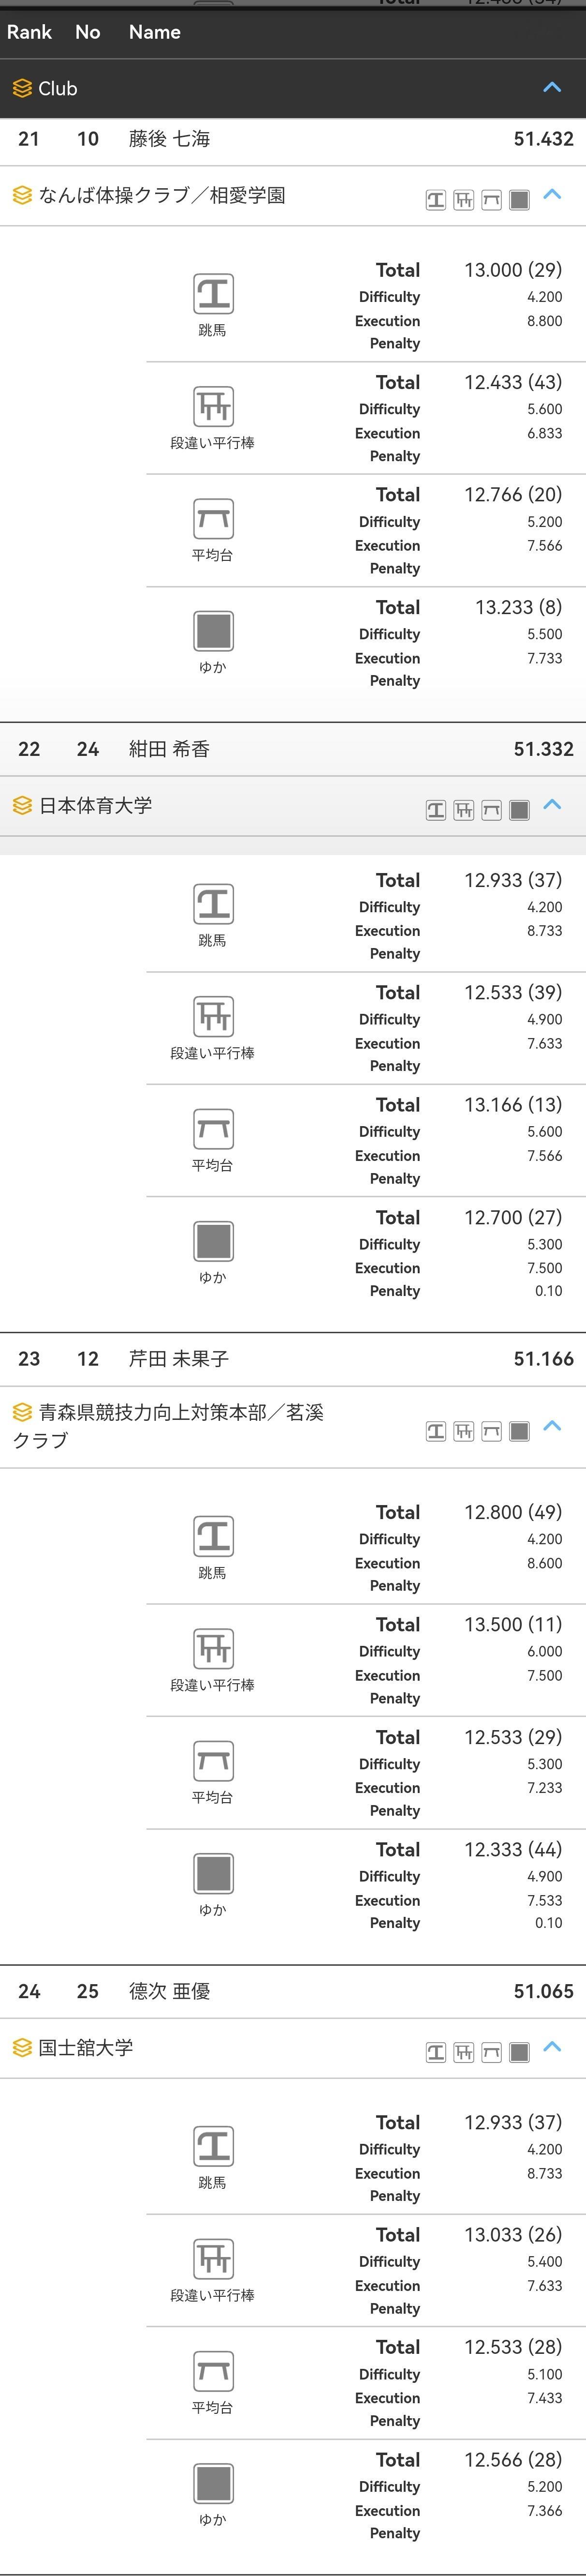This screenshot has width=586, height=2576.
Task: Click the No column header
Action: (88, 32)
